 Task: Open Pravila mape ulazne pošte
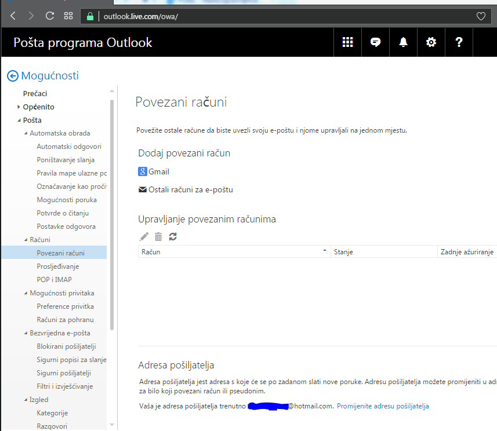[x=72, y=173]
